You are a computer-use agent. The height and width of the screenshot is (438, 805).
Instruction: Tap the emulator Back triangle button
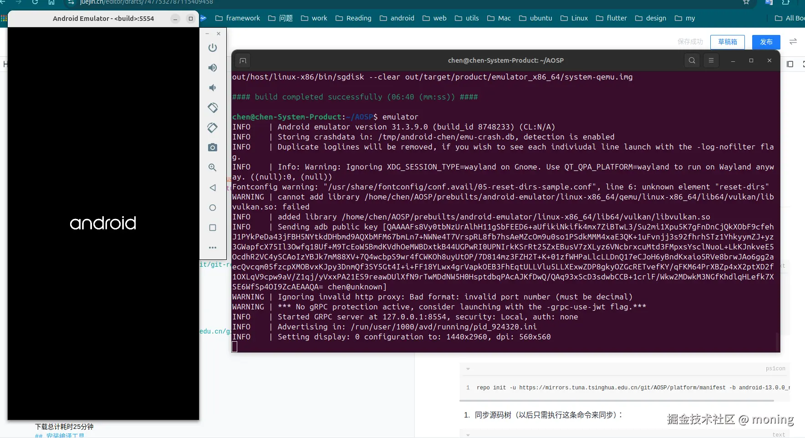(213, 188)
